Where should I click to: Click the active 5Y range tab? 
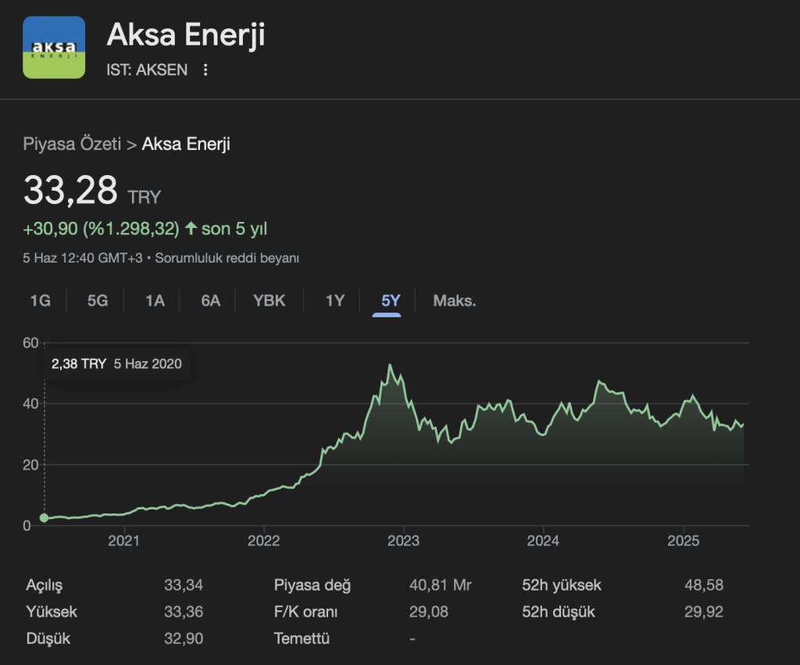391,301
